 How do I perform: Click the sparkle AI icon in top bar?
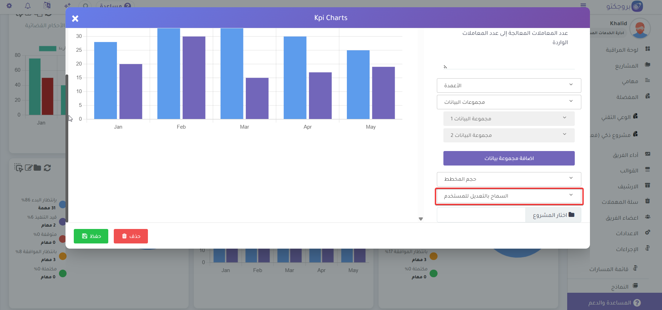(x=67, y=6)
